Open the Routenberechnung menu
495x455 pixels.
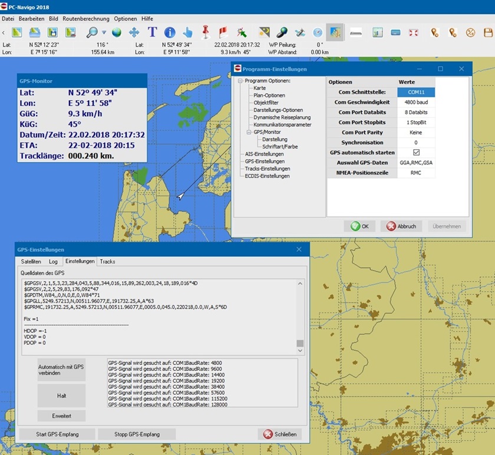tap(86, 19)
